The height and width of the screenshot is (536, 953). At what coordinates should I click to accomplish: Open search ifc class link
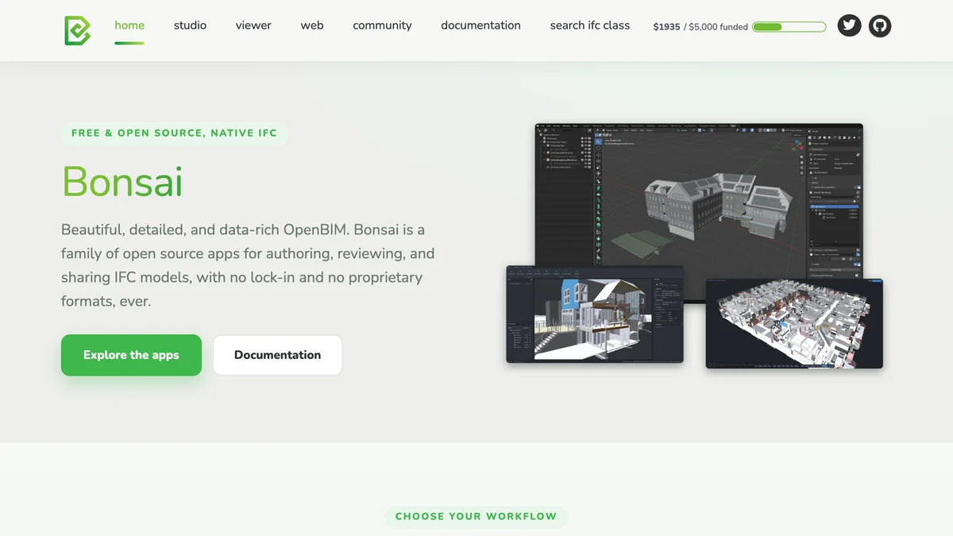590,25
